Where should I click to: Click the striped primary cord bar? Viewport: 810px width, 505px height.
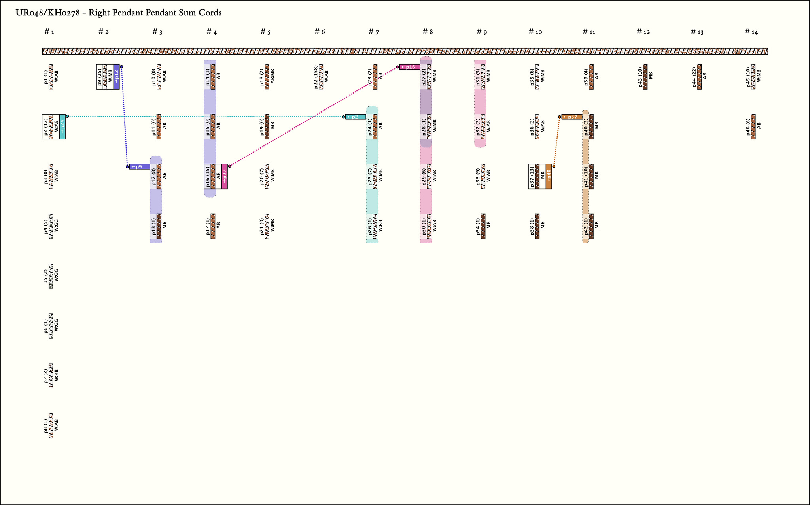pos(405,51)
